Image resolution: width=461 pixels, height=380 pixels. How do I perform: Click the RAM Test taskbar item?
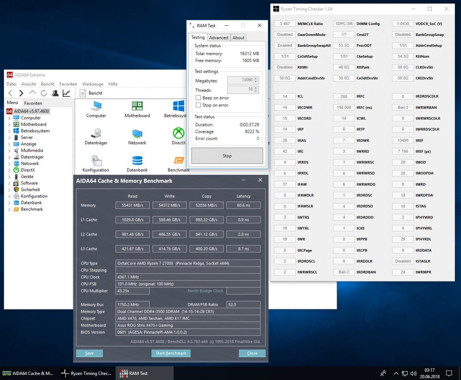click(144, 373)
